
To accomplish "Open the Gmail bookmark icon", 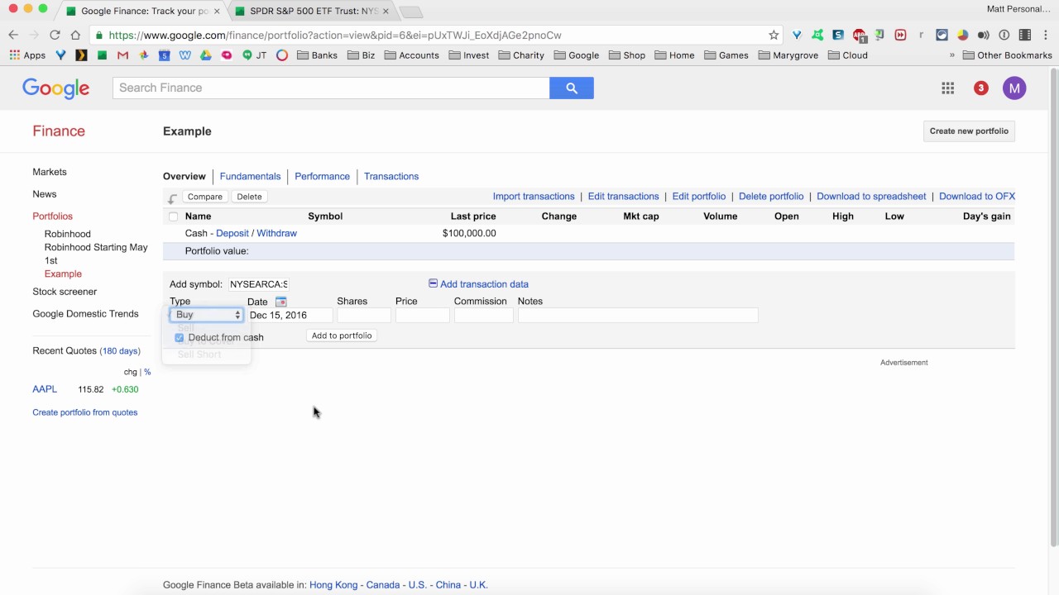I will coord(122,55).
